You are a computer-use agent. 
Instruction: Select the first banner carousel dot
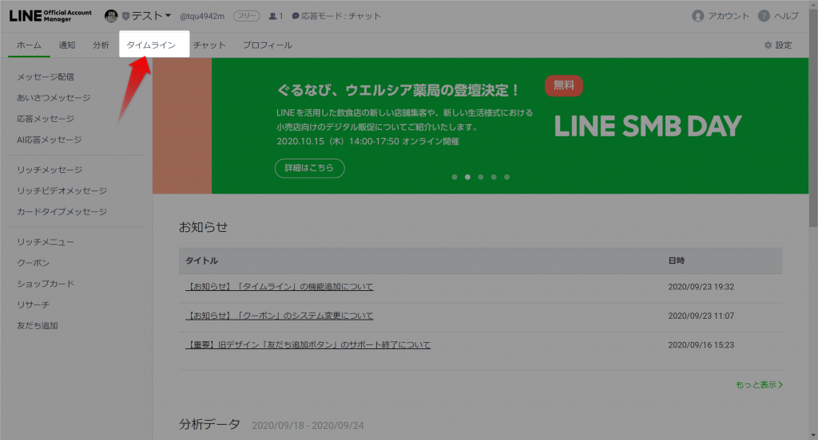click(455, 177)
